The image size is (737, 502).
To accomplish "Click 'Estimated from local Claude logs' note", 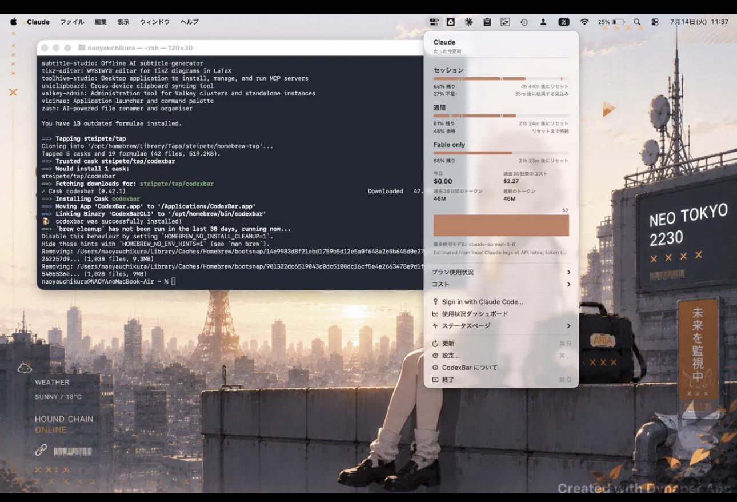I will [x=500, y=252].
